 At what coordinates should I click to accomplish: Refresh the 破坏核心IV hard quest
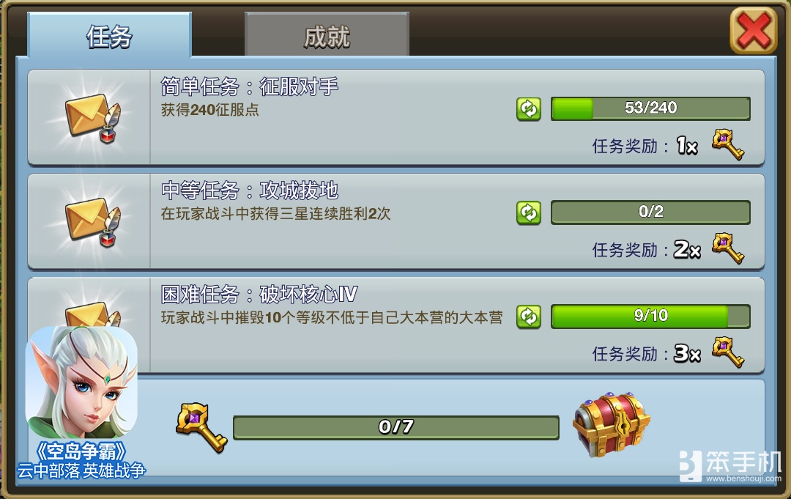point(529,317)
